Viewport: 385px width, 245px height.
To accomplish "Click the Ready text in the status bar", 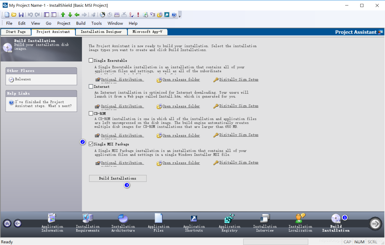I will (x=7, y=242).
